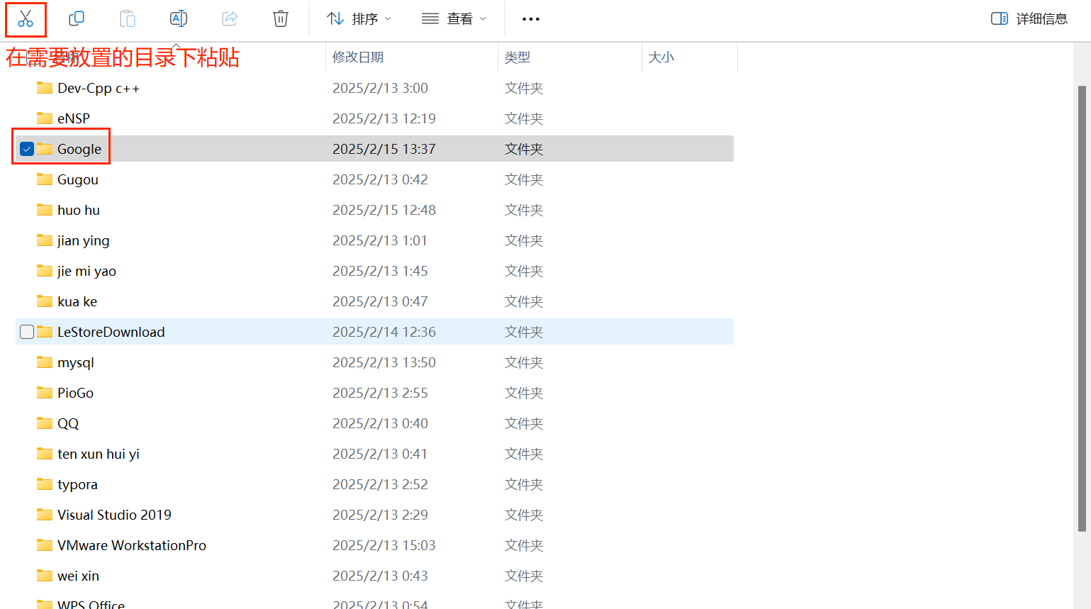Viewport: 1091px width, 609px height.
Task: Select the eNSP folder name
Action: (x=74, y=118)
